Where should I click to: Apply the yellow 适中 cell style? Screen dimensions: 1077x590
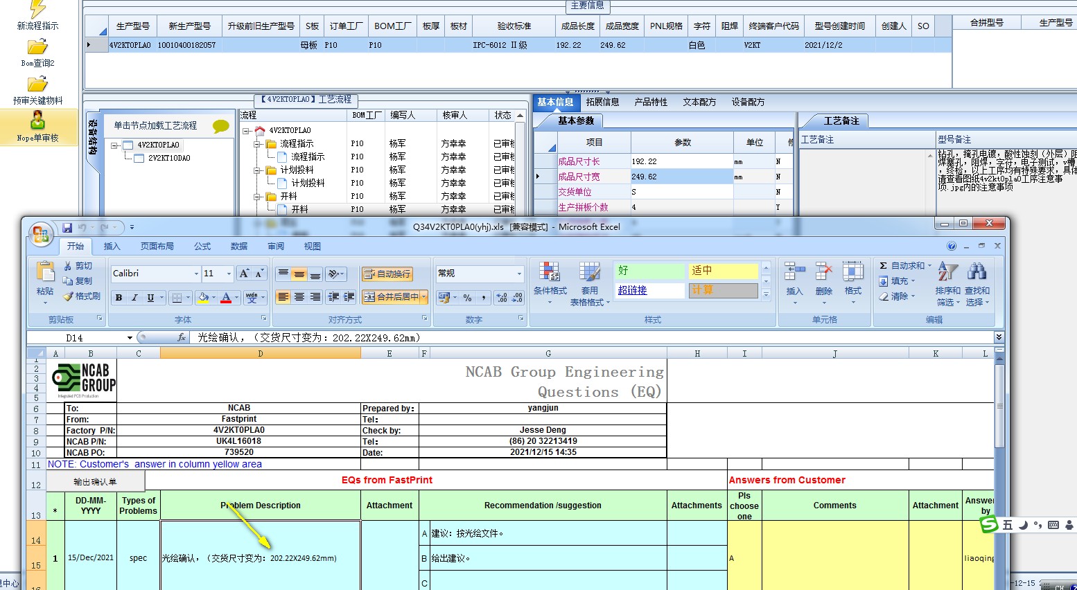tap(723, 271)
